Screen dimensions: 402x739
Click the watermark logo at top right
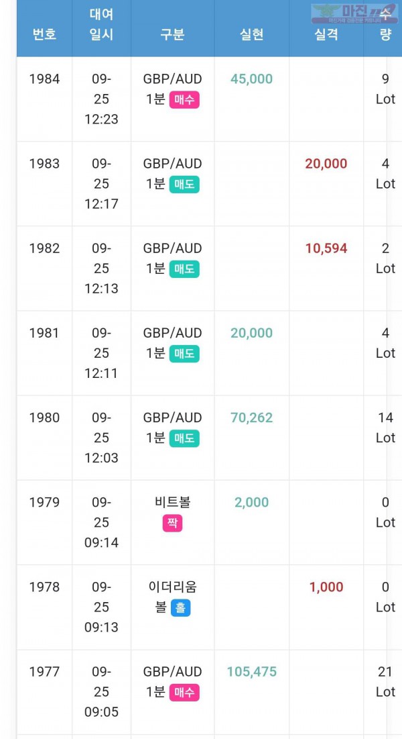click(x=354, y=13)
